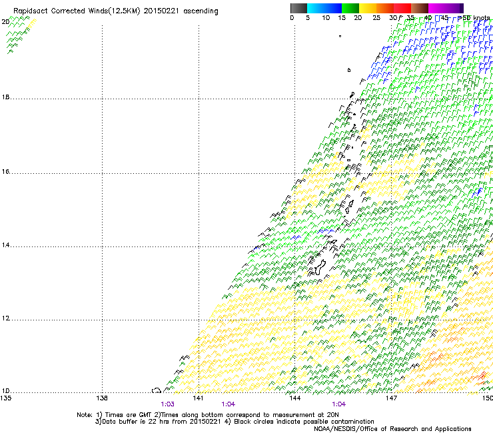Click the date text '20150221 ascending'
Screen dimensions: 493x433
click(181, 11)
